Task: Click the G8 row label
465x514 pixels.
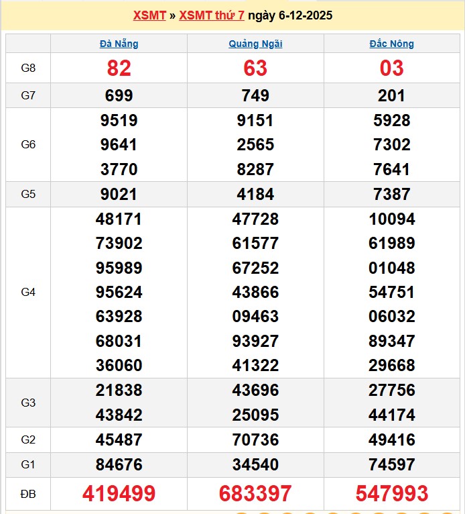Action: pos(28,68)
